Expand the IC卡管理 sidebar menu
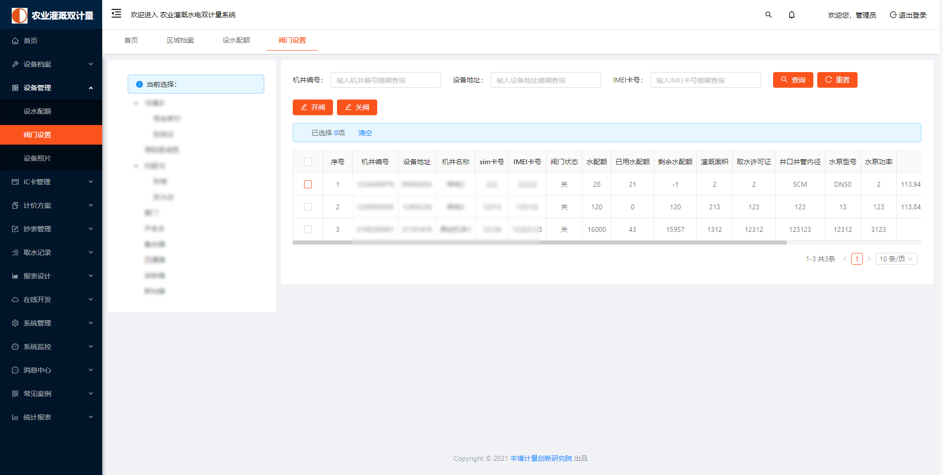 (51, 182)
